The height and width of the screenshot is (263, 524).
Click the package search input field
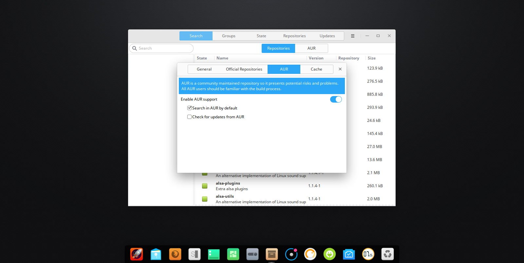pyautogui.click(x=161, y=48)
